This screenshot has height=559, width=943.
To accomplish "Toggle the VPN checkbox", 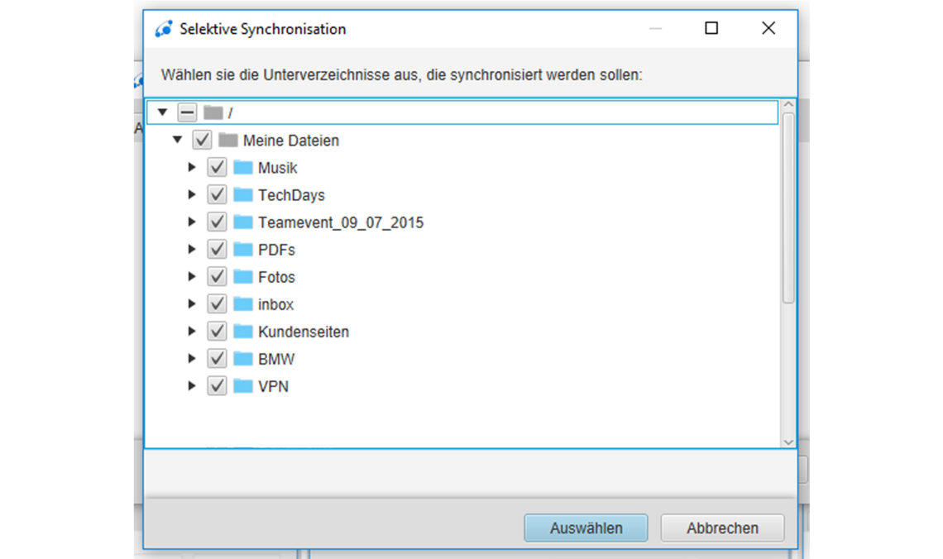I will click(x=217, y=385).
